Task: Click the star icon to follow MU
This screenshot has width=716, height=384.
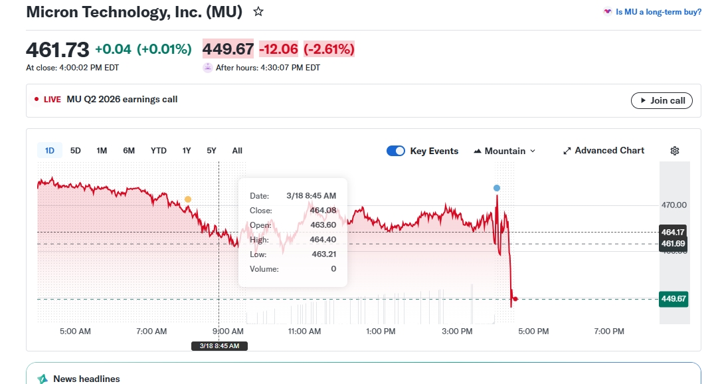Action: point(258,12)
